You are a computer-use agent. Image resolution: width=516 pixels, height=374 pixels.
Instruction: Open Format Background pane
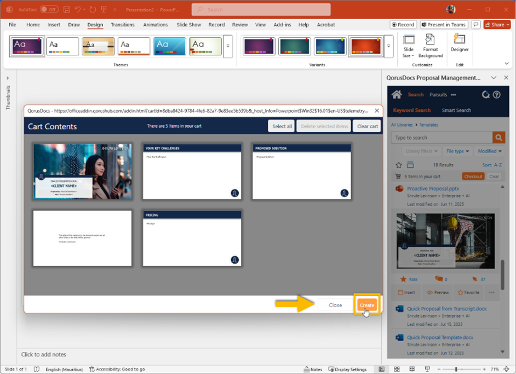431,46
